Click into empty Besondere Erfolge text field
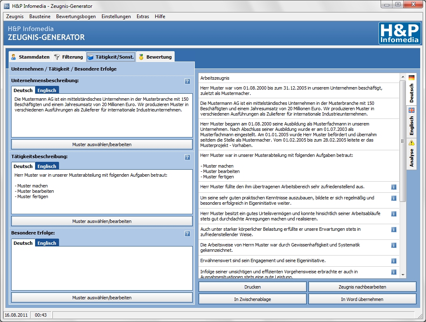Screen dimensions: 426x322 tap(102, 268)
